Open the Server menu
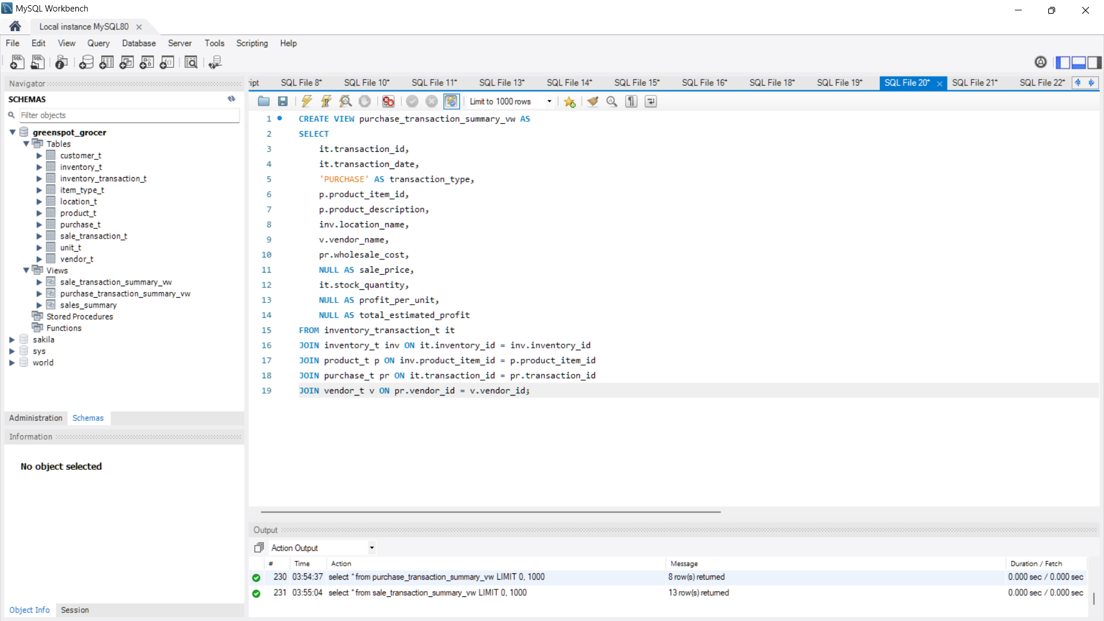1104x621 pixels. pos(179,43)
